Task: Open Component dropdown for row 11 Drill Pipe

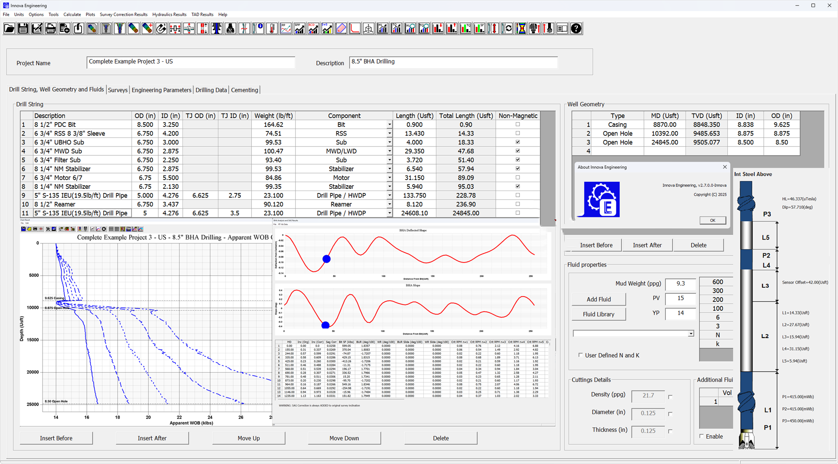Action: [x=390, y=213]
